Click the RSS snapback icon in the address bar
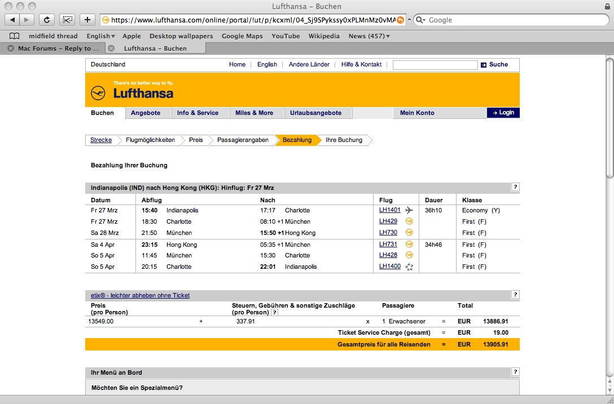This screenshot has width=614, height=404. point(400,20)
